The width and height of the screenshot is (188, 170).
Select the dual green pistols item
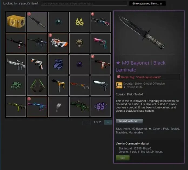37,85
